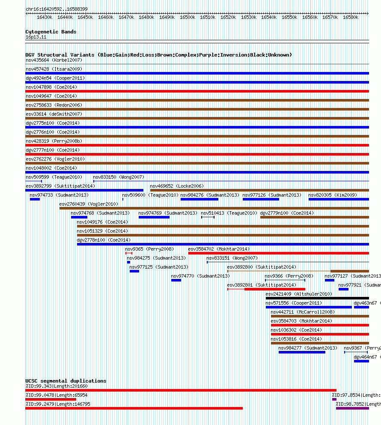Click nsv833151 (Wong2007) variant label
This screenshot has height=425, width=381.
(232, 258)
